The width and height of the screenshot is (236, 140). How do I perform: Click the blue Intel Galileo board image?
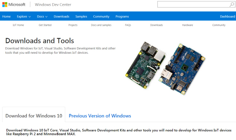pos(182,69)
